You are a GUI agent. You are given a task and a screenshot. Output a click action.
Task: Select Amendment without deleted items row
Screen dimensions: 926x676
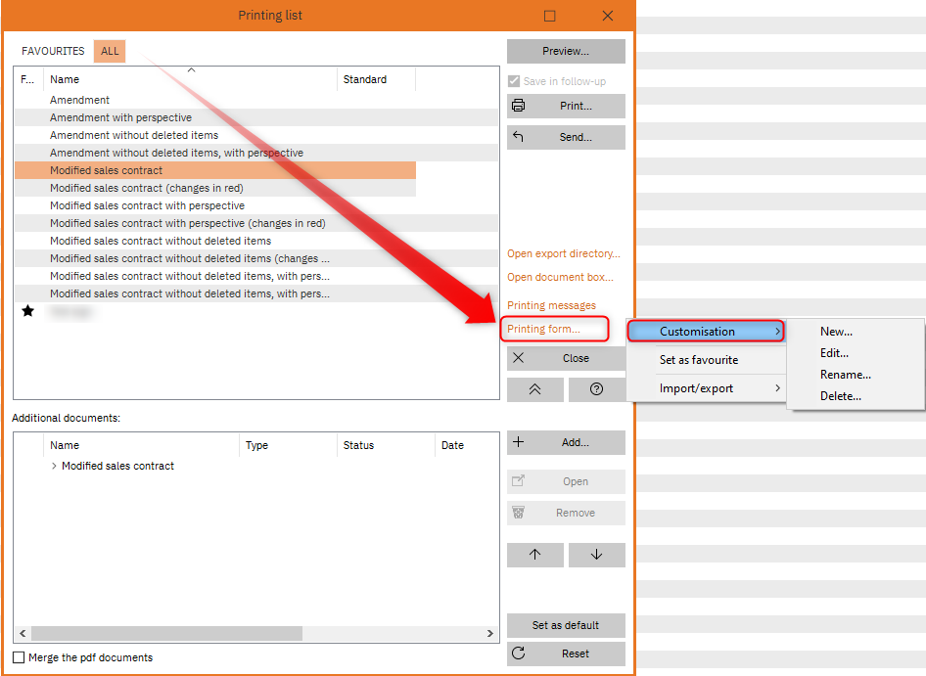(256, 135)
